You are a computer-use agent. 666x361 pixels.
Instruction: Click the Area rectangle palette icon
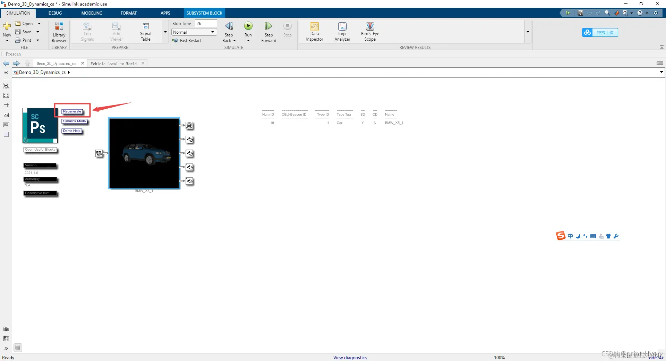pyautogui.click(x=6, y=134)
